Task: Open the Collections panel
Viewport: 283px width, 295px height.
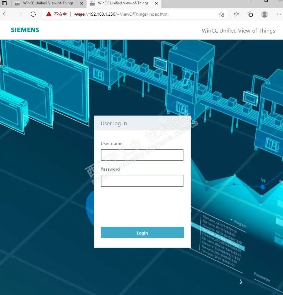Action: (x=250, y=14)
